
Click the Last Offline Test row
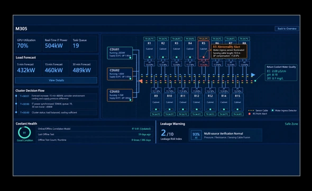pyautogui.click(x=94, y=135)
